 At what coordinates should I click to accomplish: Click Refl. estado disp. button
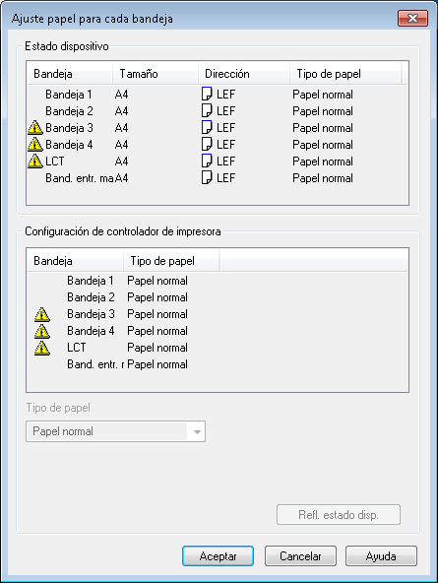(x=339, y=515)
